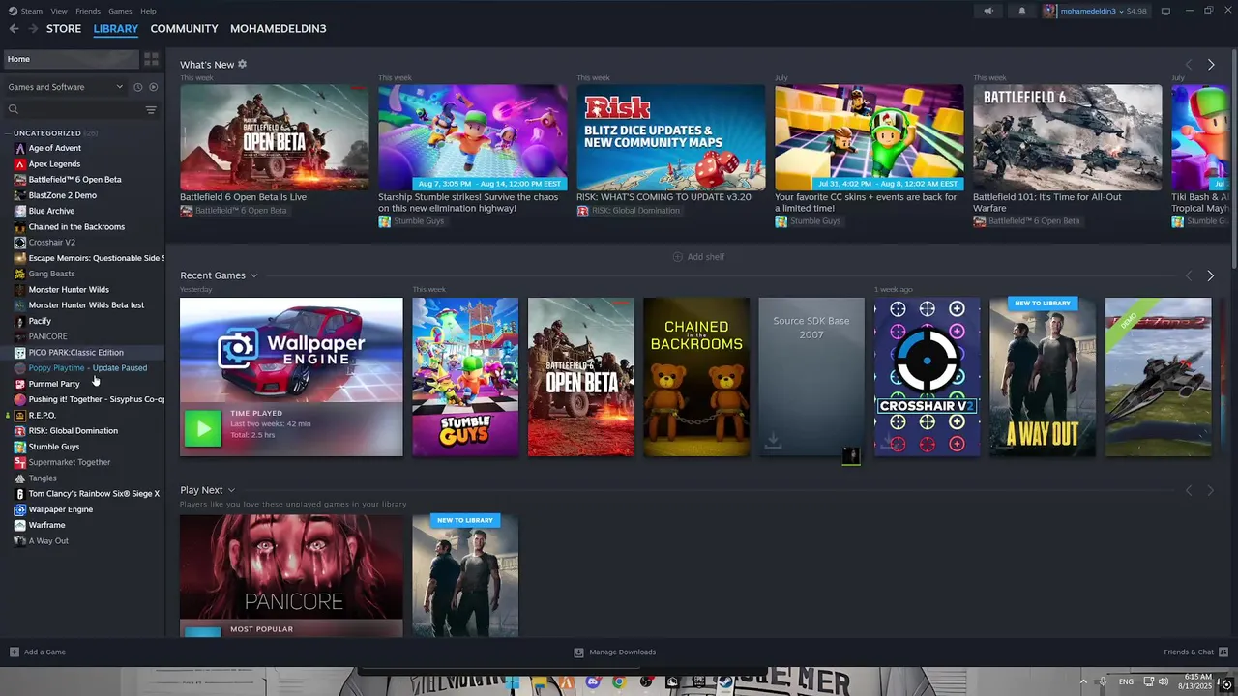Select the LIBRARY tab

pyautogui.click(x=116, y=29)
